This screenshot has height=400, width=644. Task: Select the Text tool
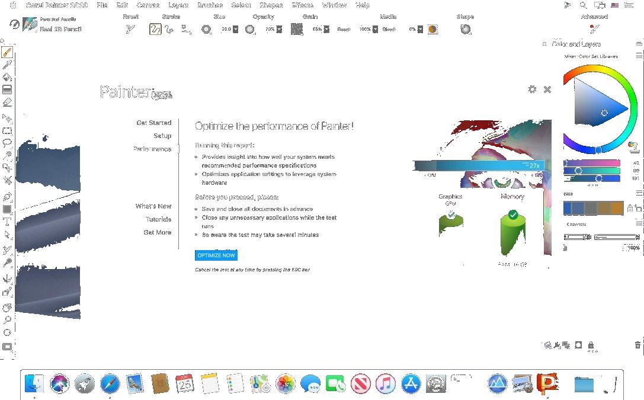(x=7, y=222)
